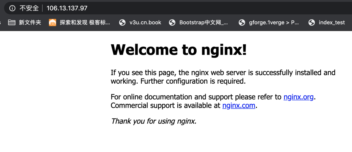Open the Bootstrap中文网 bookmark
This screenshot has width=352, height=152.
coord(198,22)
